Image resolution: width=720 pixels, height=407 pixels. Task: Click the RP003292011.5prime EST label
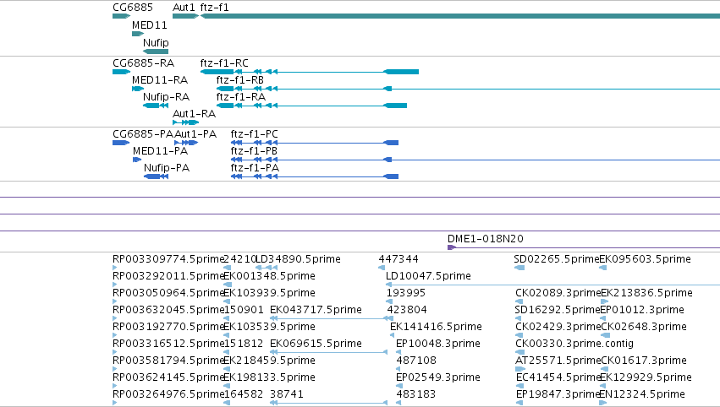tap(168, 276)
